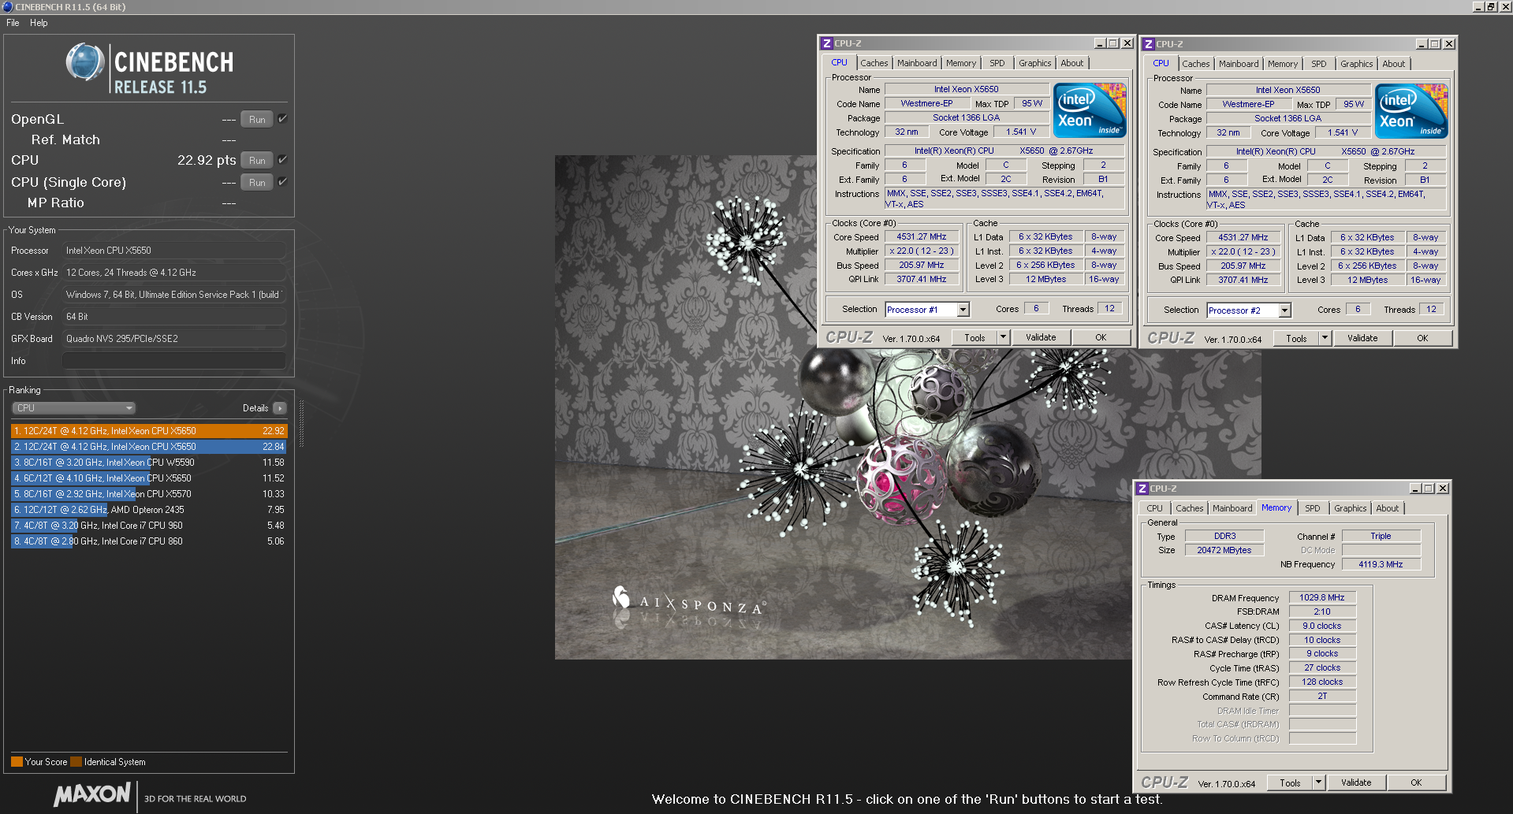The image size is (1513, 814).
Task: Click the CPU-Z icon in the second CPU-Z title bar
Action: (1149, 44)
